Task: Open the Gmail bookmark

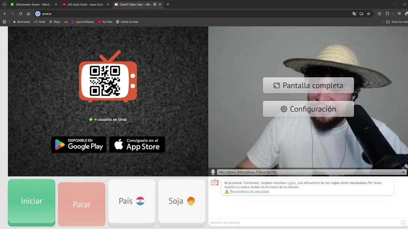Action: pos(40,22)
